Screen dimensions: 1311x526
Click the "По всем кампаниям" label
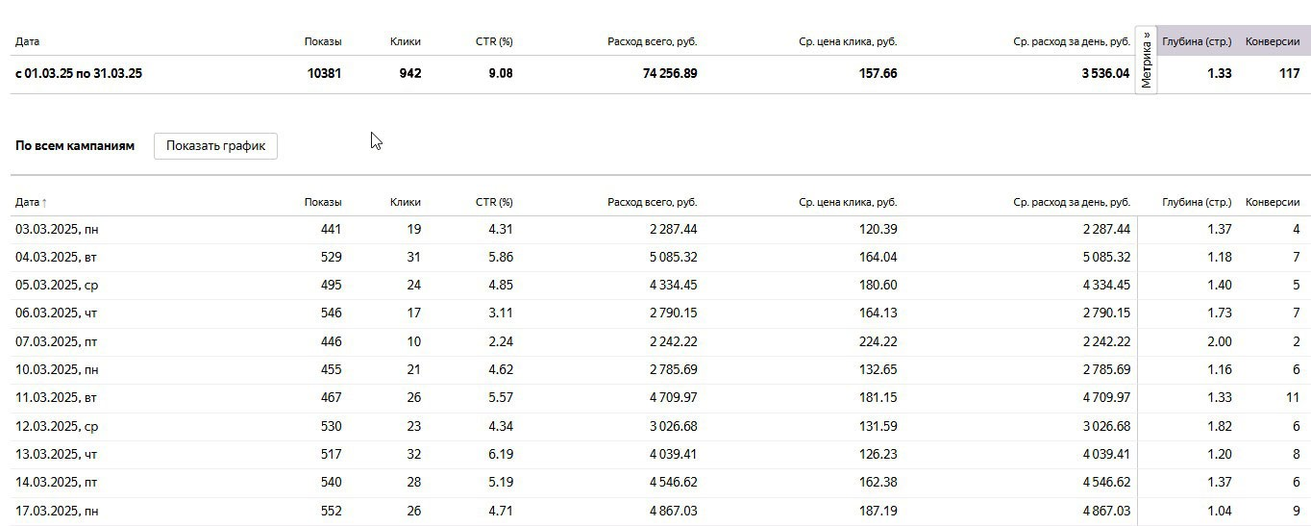[x=75, y=146]
